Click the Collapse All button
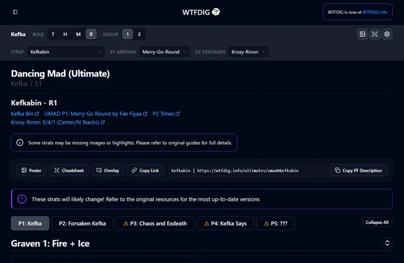The height and width of the screenshot is (263, 404). point(377,223)
